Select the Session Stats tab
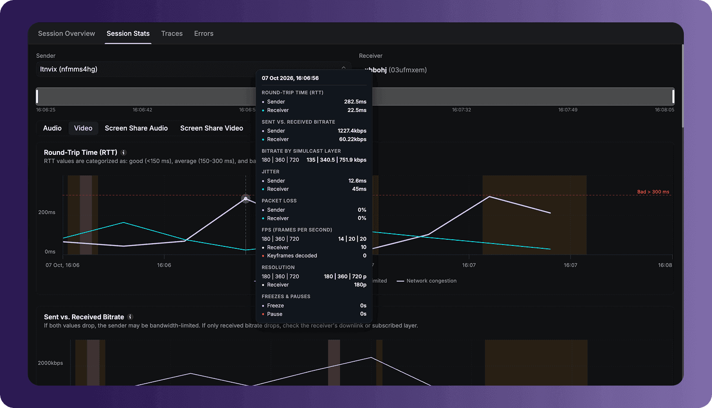 (x=128, y=33)
